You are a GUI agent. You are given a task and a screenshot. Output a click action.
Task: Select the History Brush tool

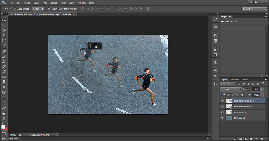pyautogui.click(x=4, y=67)
